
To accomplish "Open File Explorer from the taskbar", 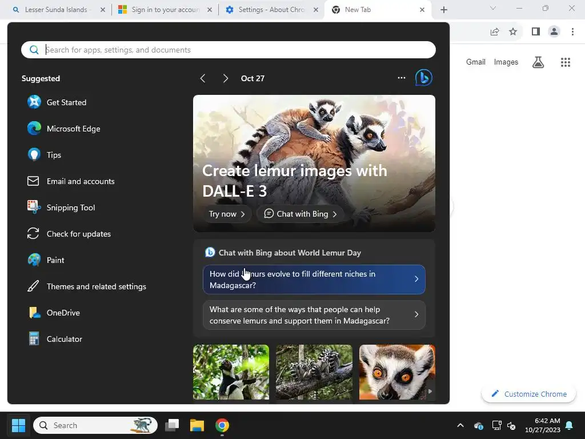I will (197, 425).
